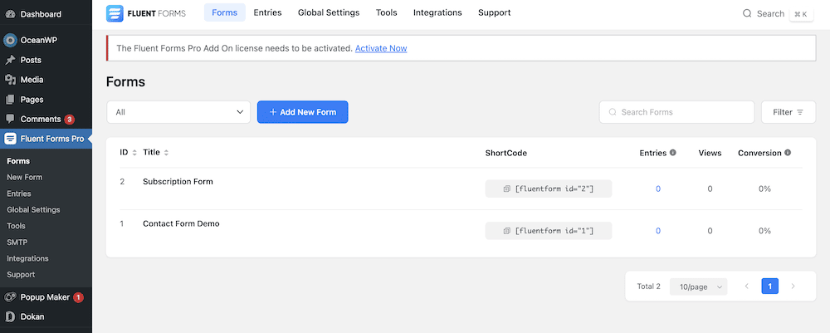The width and height of the screenshot is (830, 333).
Task: Open the Subscription Form title link
Action: pyautogui.click(x=178, y=182)
